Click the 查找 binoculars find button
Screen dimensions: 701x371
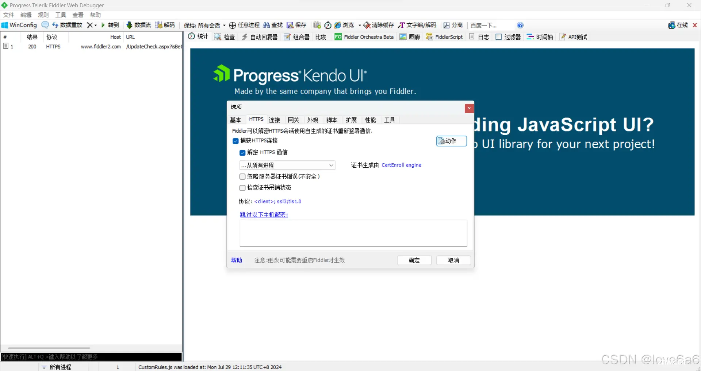(273, 25)
